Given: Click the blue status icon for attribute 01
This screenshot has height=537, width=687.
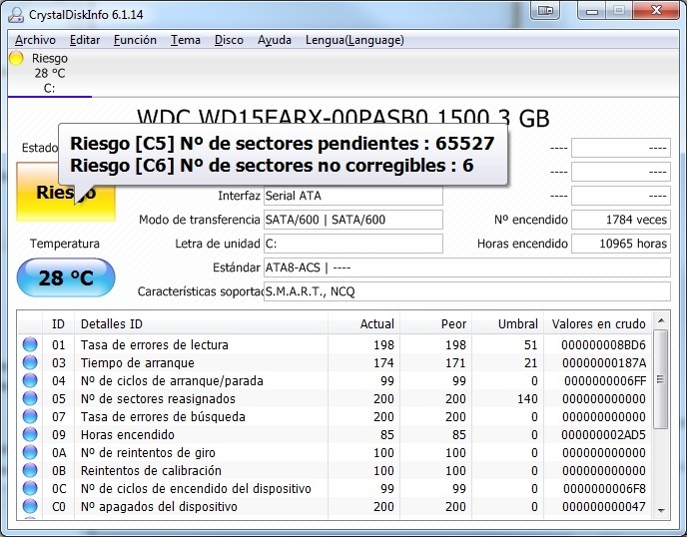Looking at the screenshot, I should (x=30, y=344).
